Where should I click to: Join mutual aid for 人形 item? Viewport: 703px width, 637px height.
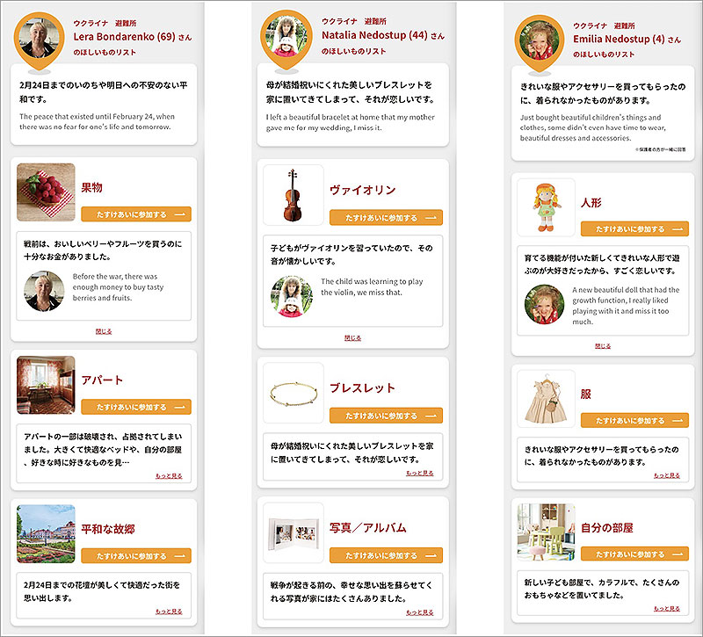pos(634,229)
